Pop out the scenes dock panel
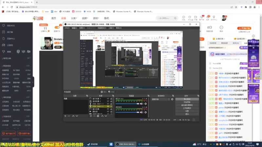This screenshot has width=262, height=147. (87, 96)
